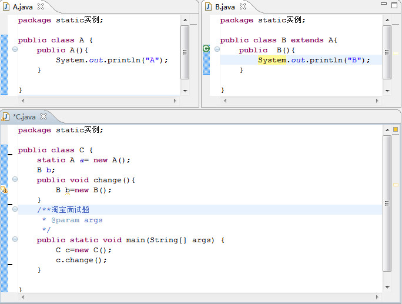Close the B.java editor tab
This screenshot has height=304, width=402.
click(x=243, y=7)
